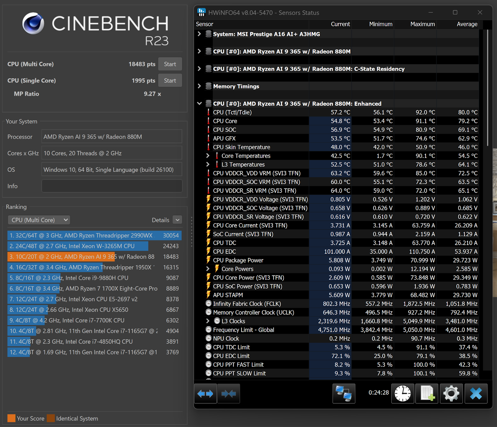
Task: Start the CPU (Multi Core) test
Action: [170, 64]
